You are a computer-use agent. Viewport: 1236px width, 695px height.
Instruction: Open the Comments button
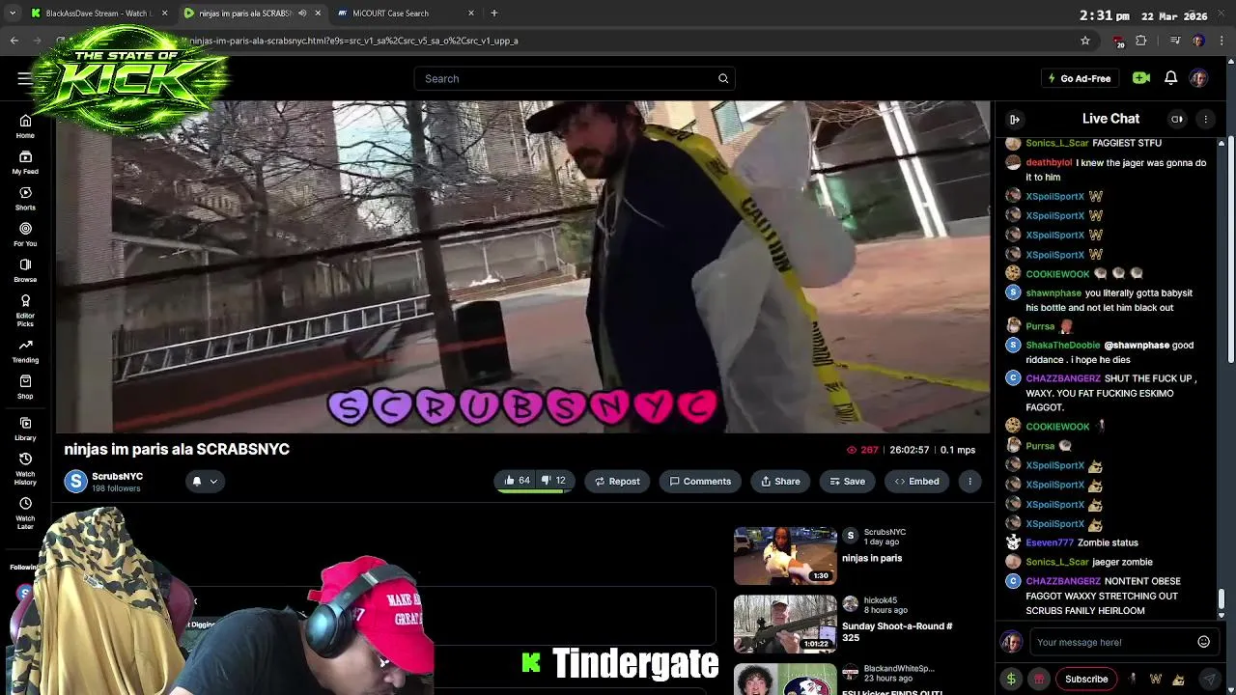click(699, 481)
